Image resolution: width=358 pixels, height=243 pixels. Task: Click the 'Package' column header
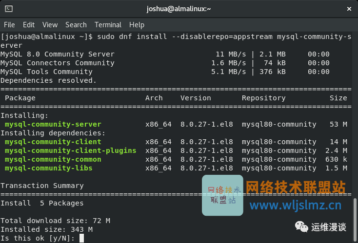point(20,98)
